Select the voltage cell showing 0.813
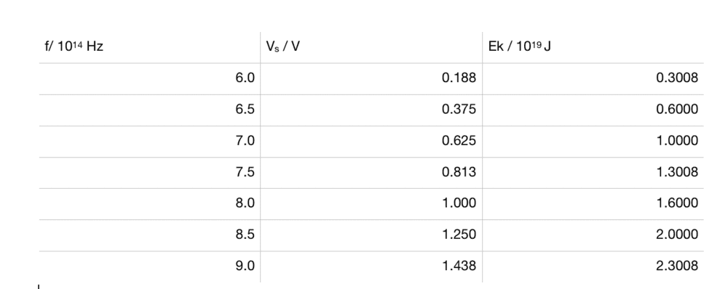This screenshot has height=289, width=728. point(371,173)
